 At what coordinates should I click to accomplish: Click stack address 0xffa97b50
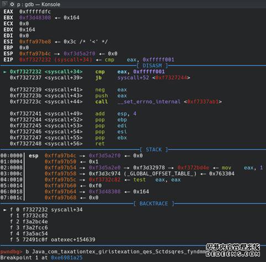[x=60, y=162]
